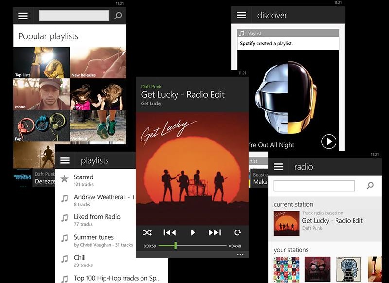The width and height of the screenshot is (389, 283).
Task: Open the Top Lists playlist tile
Action: tap(41, 63)
